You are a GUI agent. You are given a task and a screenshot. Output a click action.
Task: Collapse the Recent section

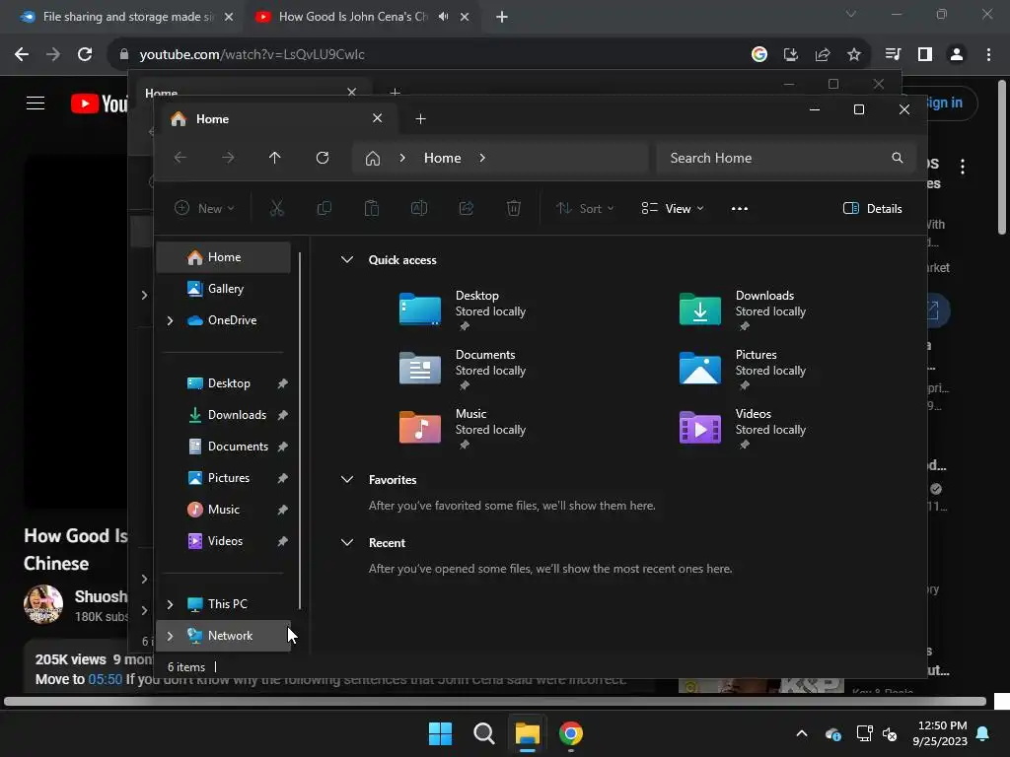coord(346,543)
